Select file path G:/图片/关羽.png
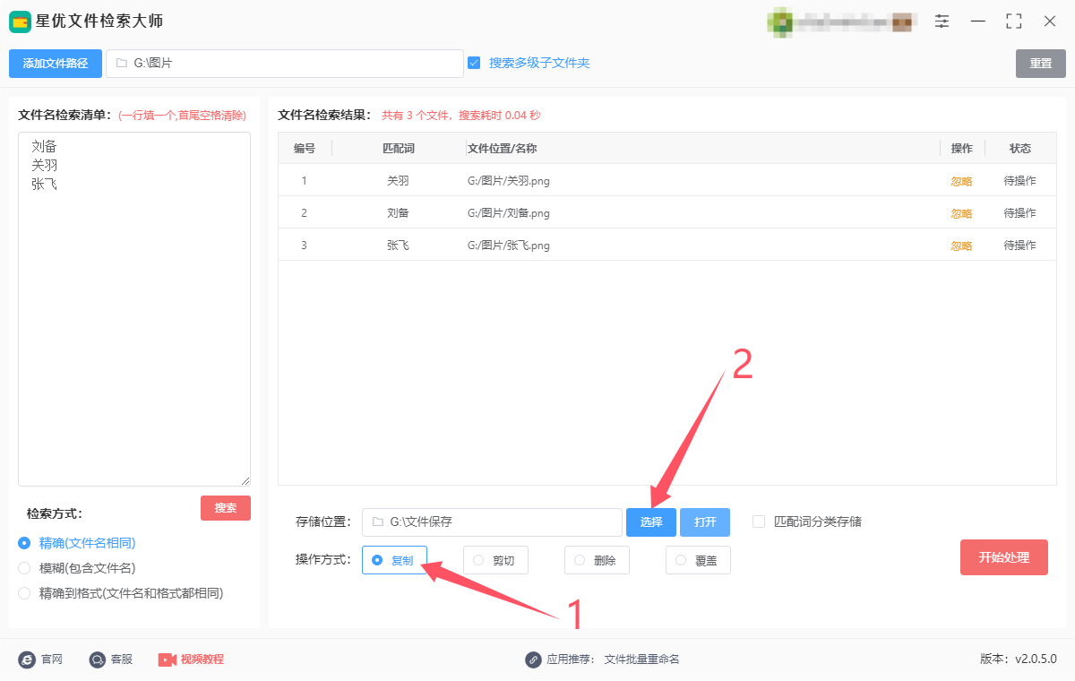This screenshot has height=681, width=1075. (x=509, y=181)
